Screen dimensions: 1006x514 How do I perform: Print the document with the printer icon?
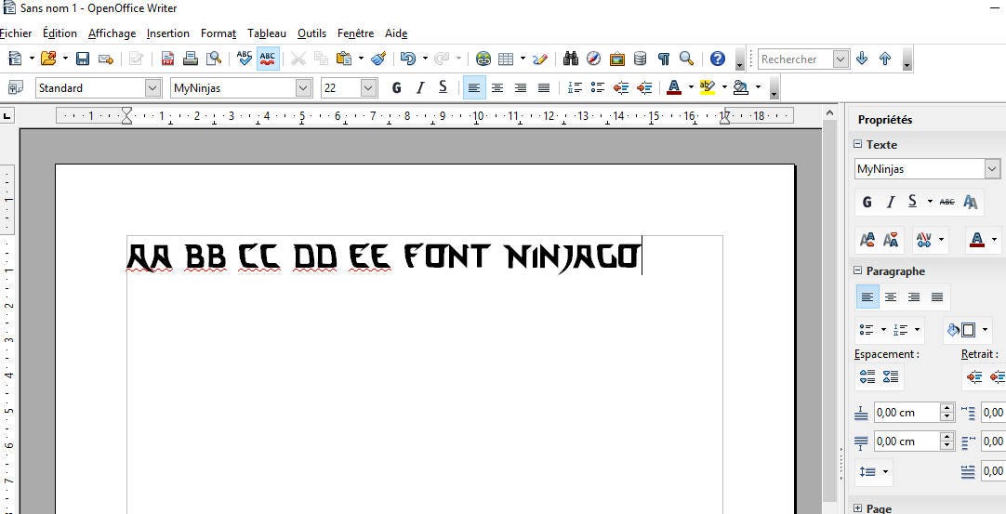click(190, 59)
